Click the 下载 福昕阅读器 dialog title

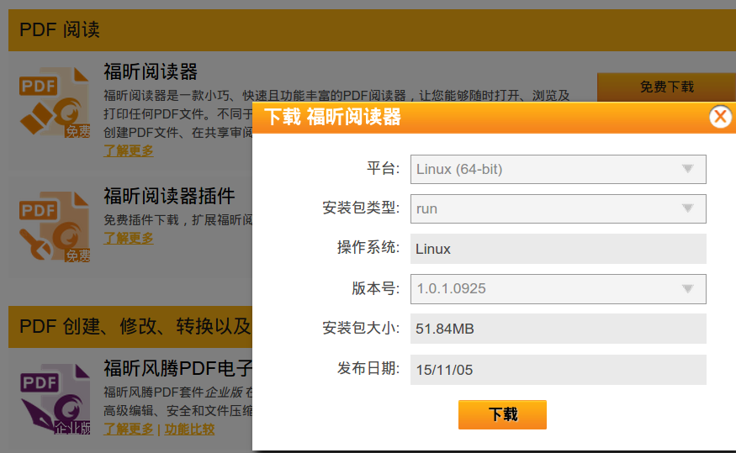(332, 117)
